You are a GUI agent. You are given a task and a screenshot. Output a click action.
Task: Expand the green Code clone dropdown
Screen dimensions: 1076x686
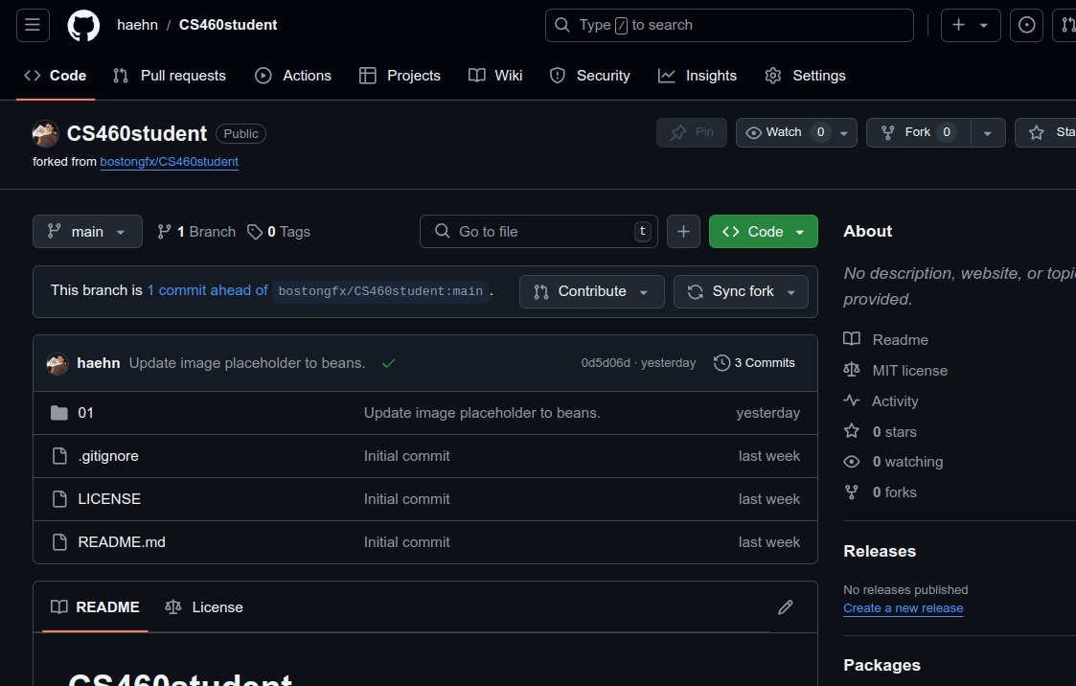click(763, 231)
